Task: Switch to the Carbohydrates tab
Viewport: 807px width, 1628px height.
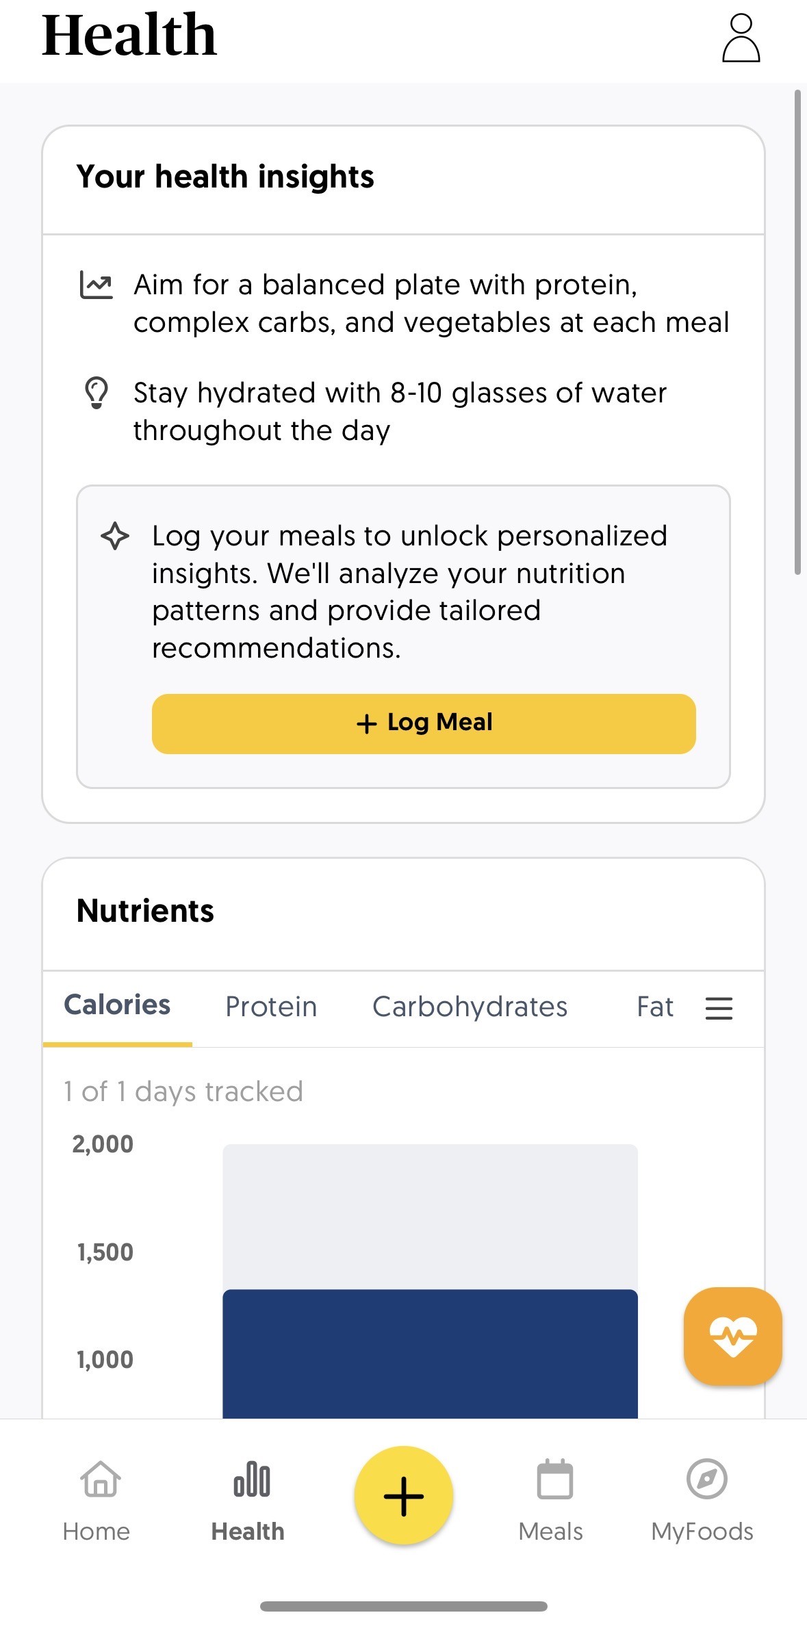Action: (x=470, y=1007)
